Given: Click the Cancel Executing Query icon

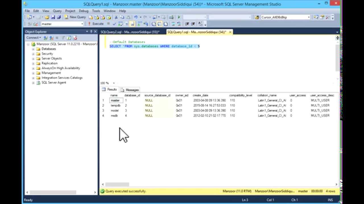Looking at the screenshot, I should [x=108, y=24].
